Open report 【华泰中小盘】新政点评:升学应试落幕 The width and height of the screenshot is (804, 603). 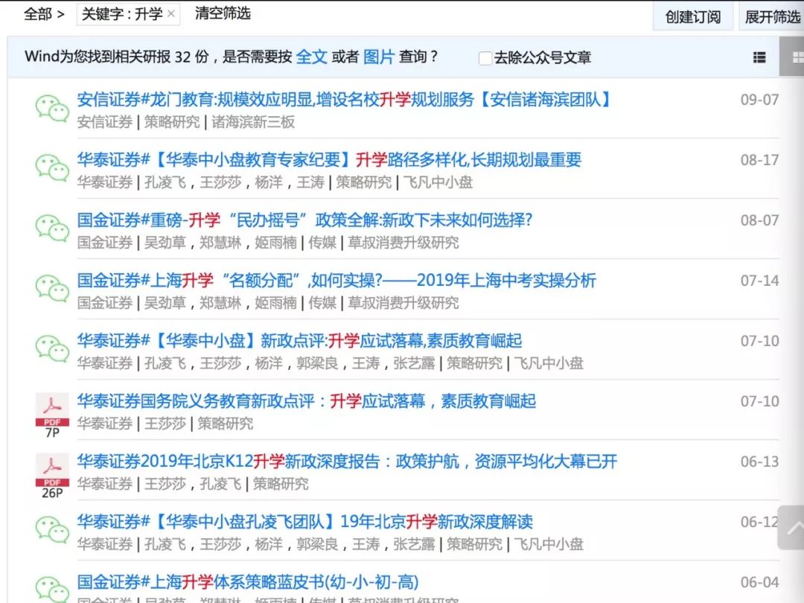[299, 340]
